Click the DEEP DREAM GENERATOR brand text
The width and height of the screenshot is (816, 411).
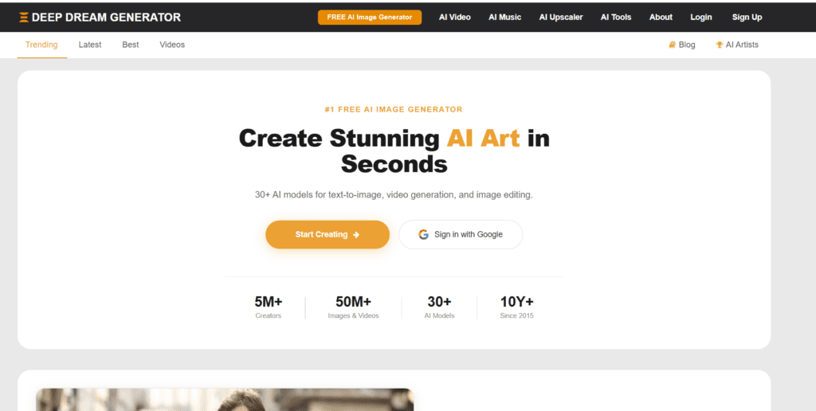coord(106,17)
